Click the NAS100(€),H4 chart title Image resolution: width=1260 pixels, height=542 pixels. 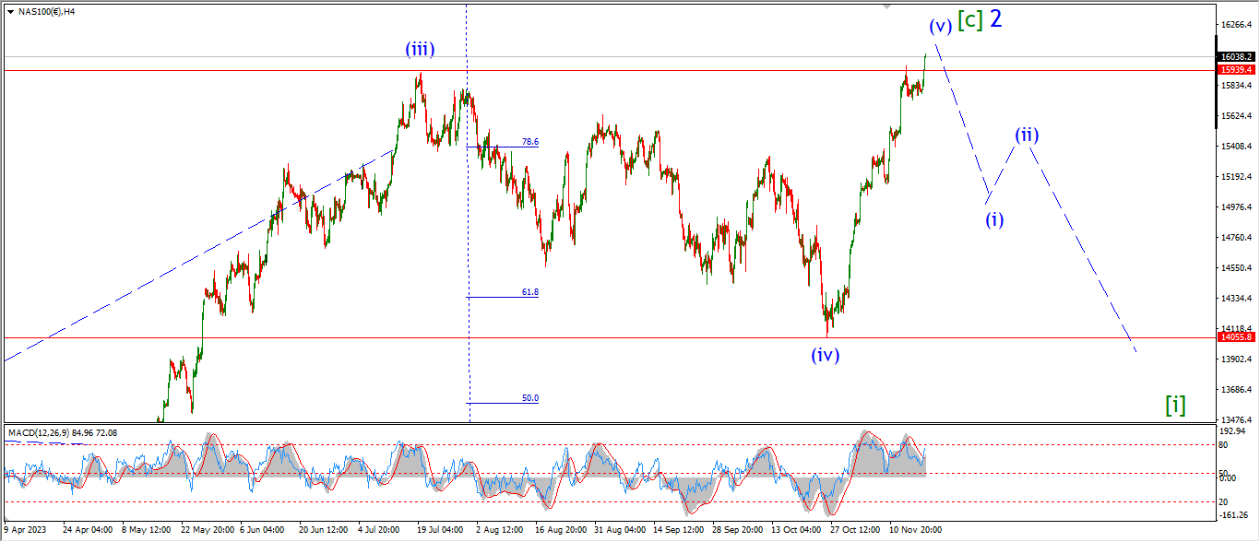(x=46, y=11)
